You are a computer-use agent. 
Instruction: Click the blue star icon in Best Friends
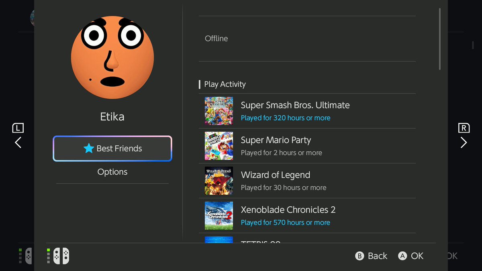89,149
